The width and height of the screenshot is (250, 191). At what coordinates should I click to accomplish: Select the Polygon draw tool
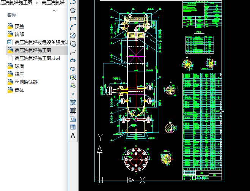pos(73,10)
